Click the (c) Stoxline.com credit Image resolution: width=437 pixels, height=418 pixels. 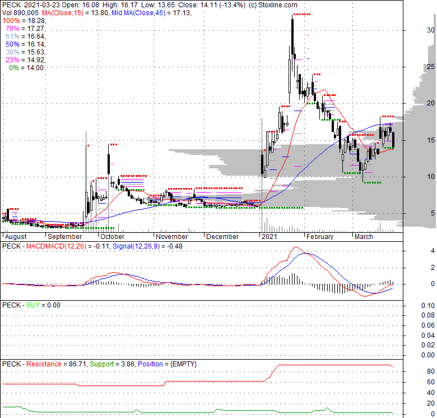pos(273,5)
